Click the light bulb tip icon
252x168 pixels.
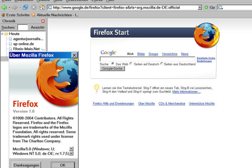click(x=96, y=89)
